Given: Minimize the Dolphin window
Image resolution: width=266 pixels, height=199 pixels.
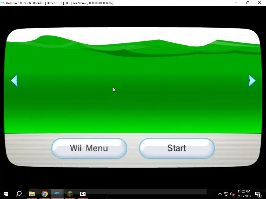Looking at the screenshot, I should tap(236, 3).
